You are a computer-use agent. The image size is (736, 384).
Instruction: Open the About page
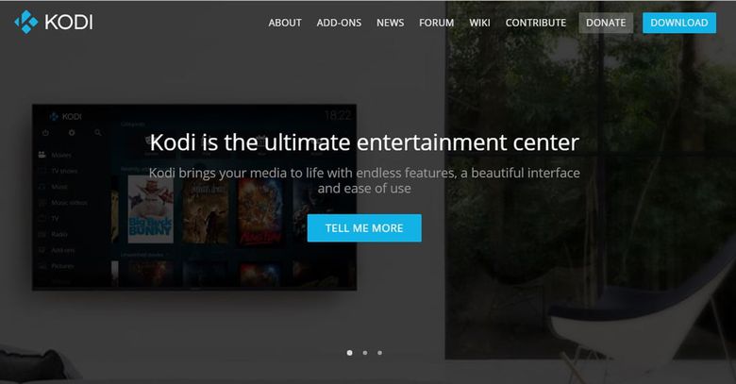tap(285, 23)
